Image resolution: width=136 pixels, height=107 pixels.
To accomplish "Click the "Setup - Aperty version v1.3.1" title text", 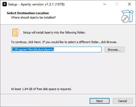I will pyautogui.click(x=36, y=4).
